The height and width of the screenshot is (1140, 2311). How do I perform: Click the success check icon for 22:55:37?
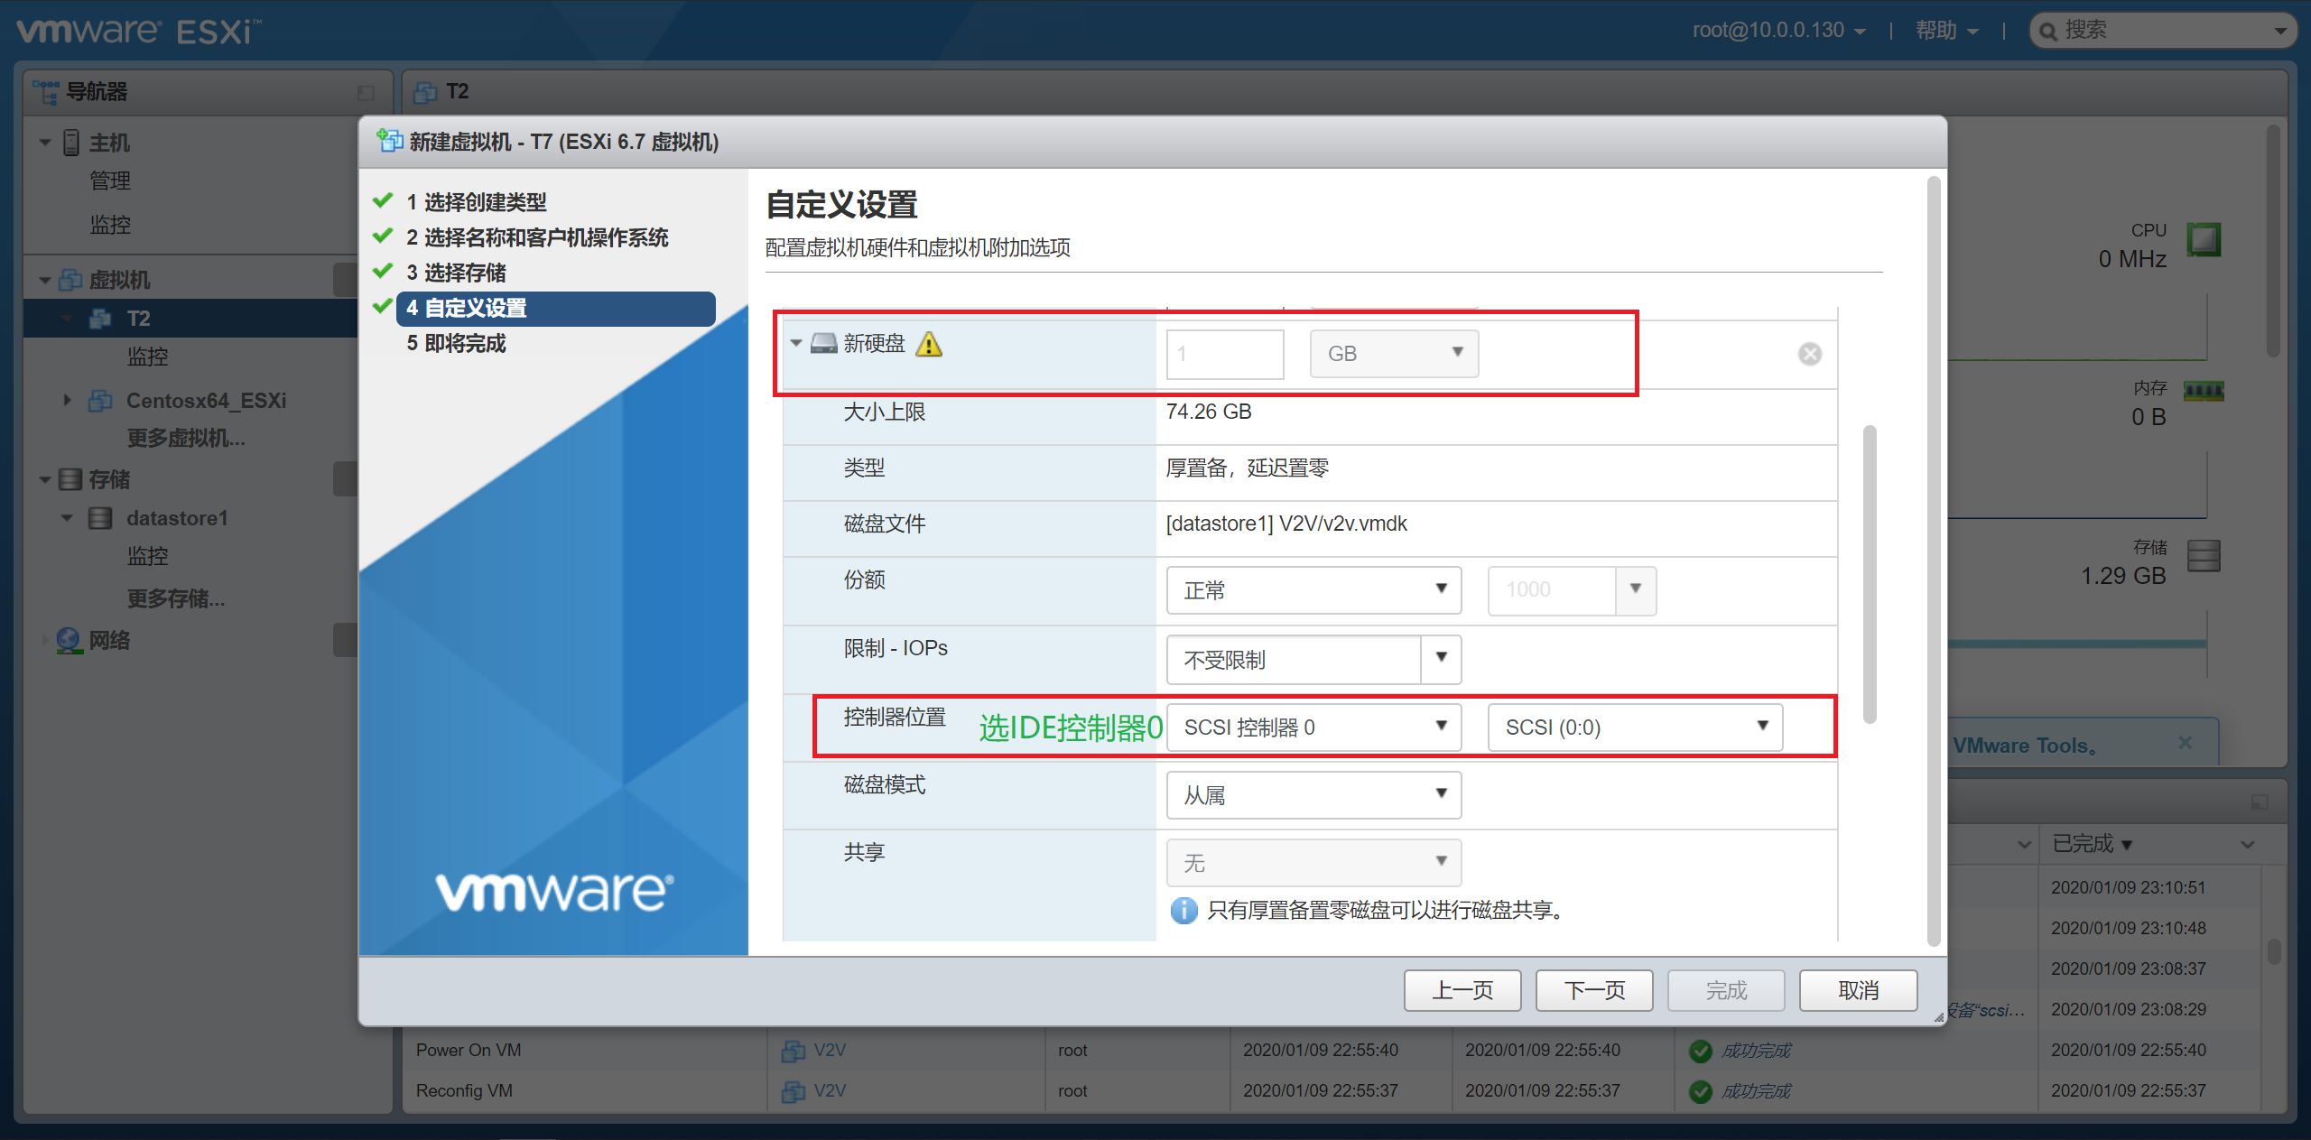point(1701,1091)
